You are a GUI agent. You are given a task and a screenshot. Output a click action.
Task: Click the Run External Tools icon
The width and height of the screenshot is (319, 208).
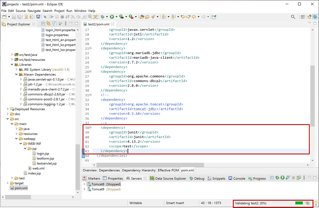(x=131, y=17)
